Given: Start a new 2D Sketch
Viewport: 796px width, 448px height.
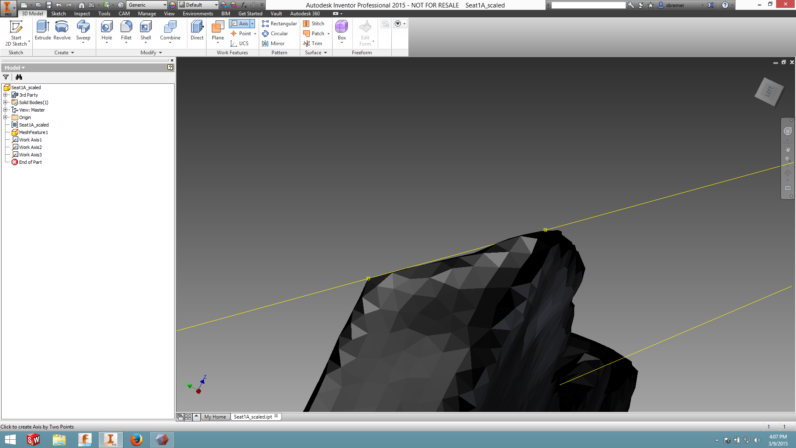Looking at the screenshot, I should 16,33.
